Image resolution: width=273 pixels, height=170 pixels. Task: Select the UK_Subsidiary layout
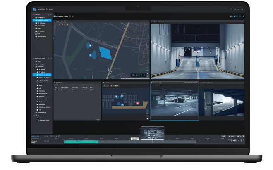point(41,23)
